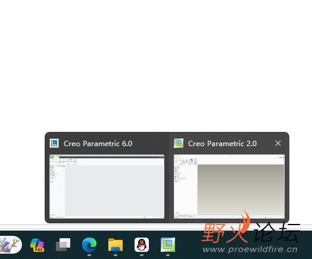Click the Creo Parametric 6.0 preview icon

(x=54, y=143)
